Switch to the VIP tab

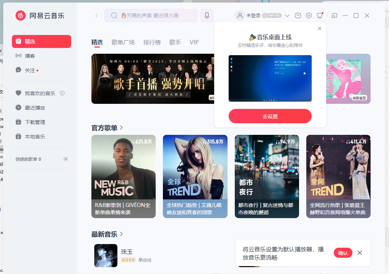point(194,43)
